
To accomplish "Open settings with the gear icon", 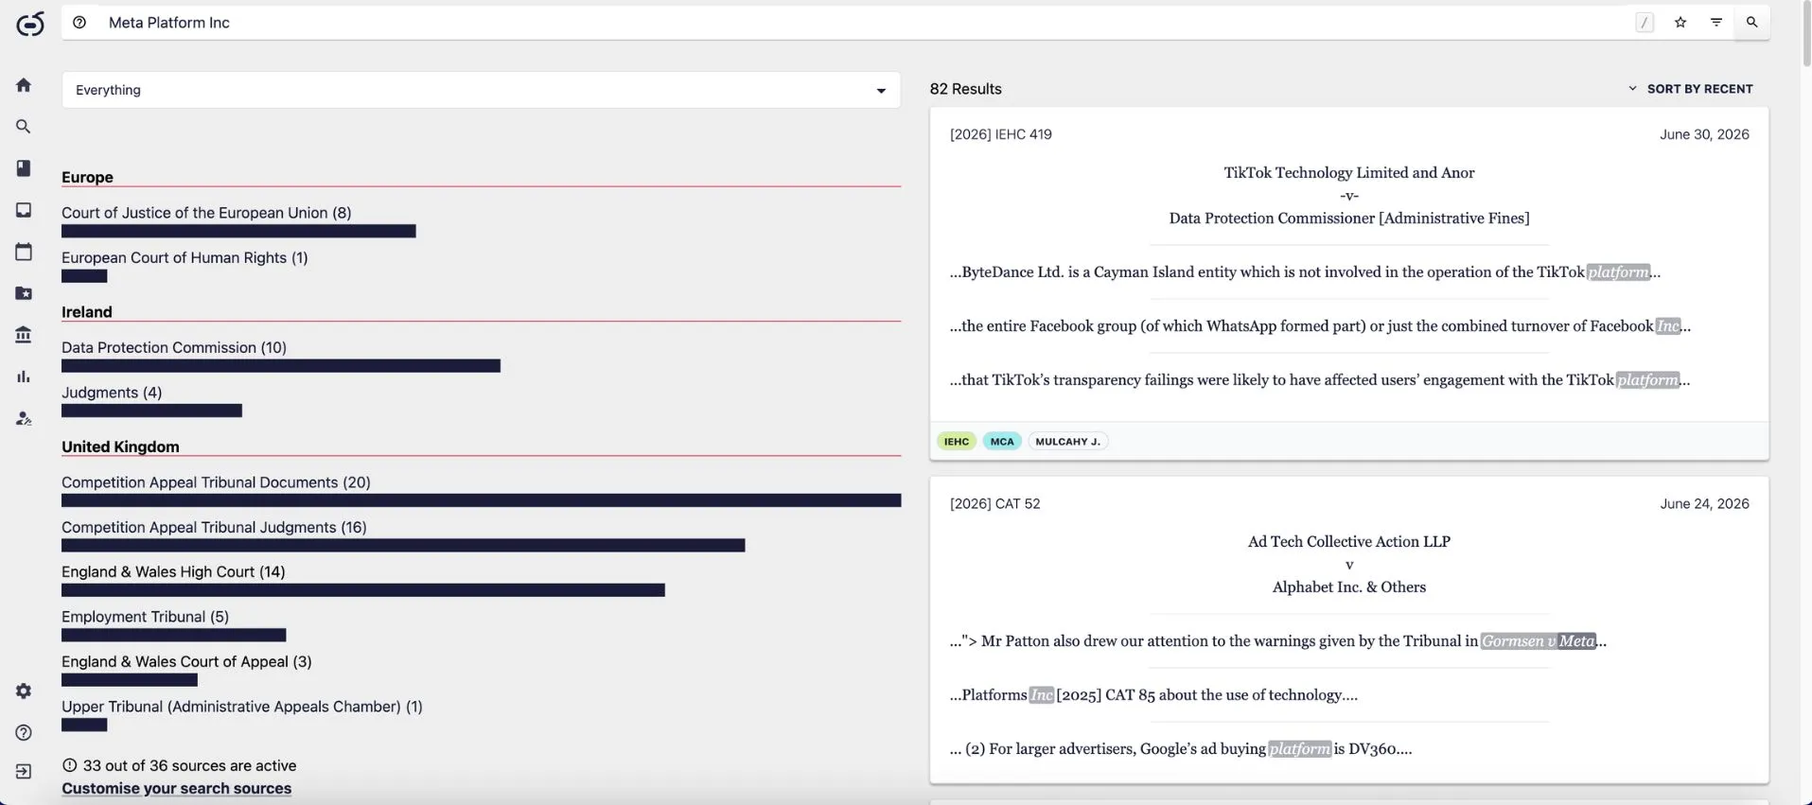I will 24,691.
